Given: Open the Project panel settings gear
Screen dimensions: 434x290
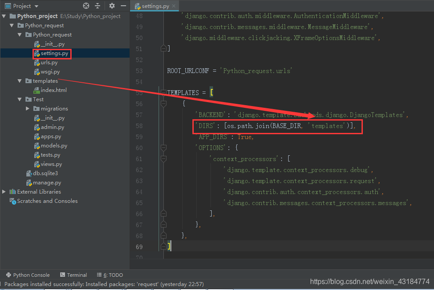Looking at the screenshot, I should coord(112,6).
